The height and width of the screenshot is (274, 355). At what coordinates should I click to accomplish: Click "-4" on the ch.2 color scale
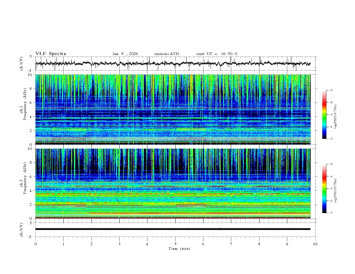pyautogui.click(x=331, y=176)
